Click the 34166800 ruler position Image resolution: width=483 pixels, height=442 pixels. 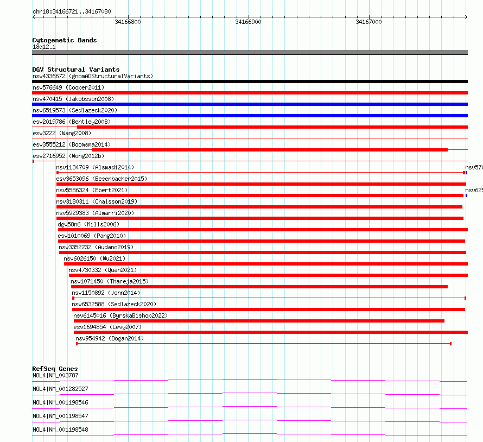pos(128,22)
